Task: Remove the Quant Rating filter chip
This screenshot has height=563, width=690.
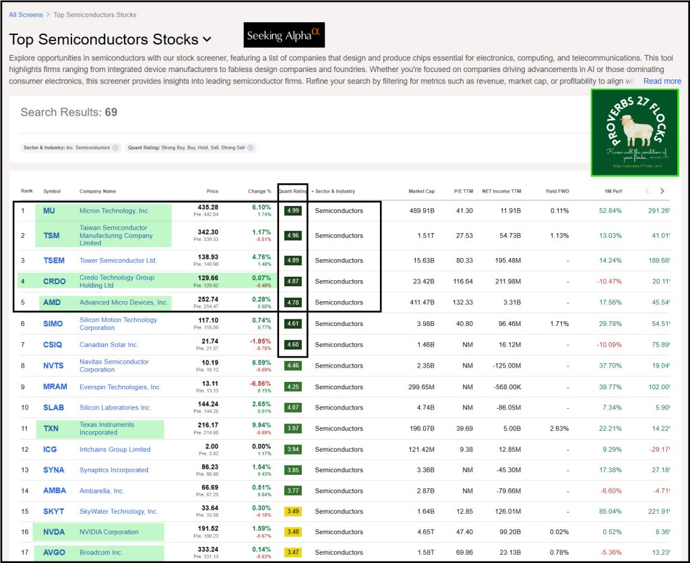Action: point(250,147)
